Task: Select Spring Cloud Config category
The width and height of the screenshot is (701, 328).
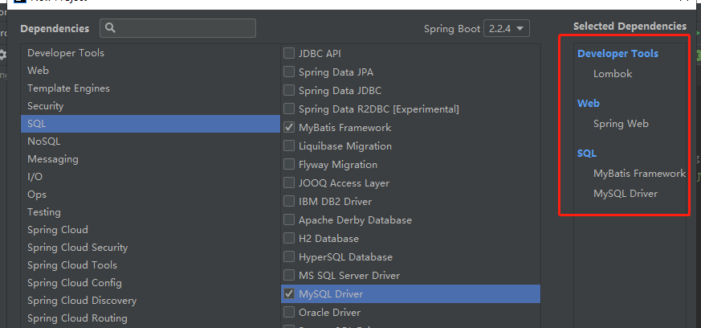Action: (150, 283)
